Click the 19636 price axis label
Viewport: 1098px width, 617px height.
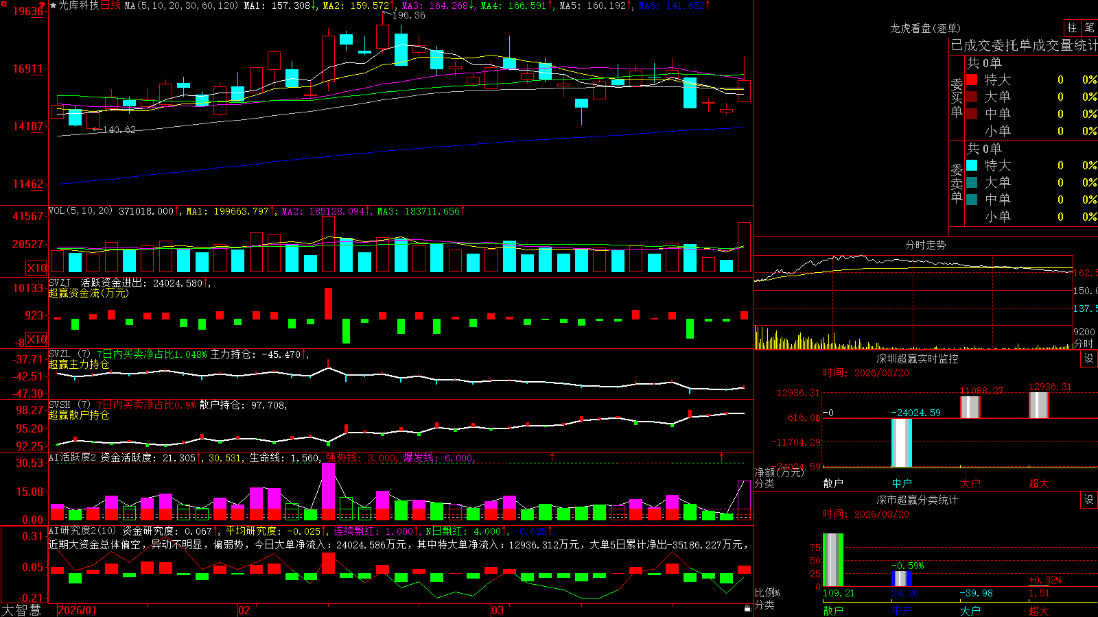(28, 12)
